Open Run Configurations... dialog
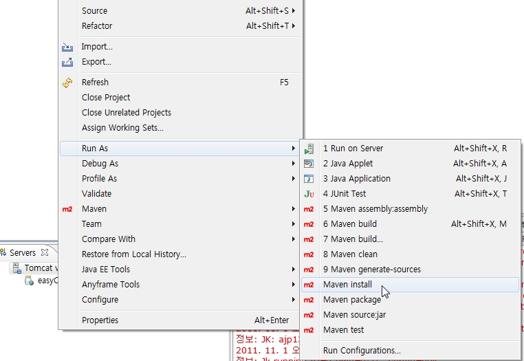 pos(362,351)
